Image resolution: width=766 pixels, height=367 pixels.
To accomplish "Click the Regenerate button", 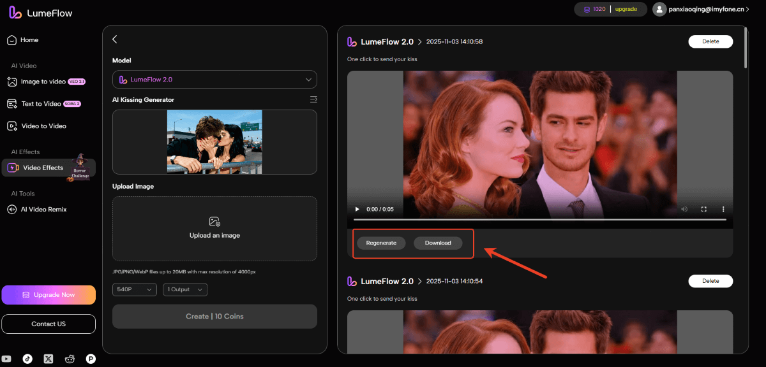I will (x=381, y=243).
